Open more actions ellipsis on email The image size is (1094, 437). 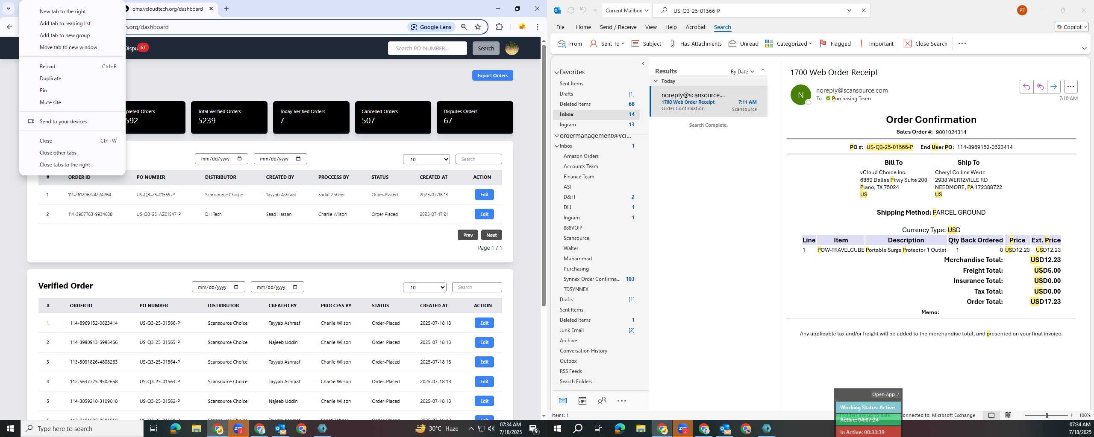(1070, 87)
